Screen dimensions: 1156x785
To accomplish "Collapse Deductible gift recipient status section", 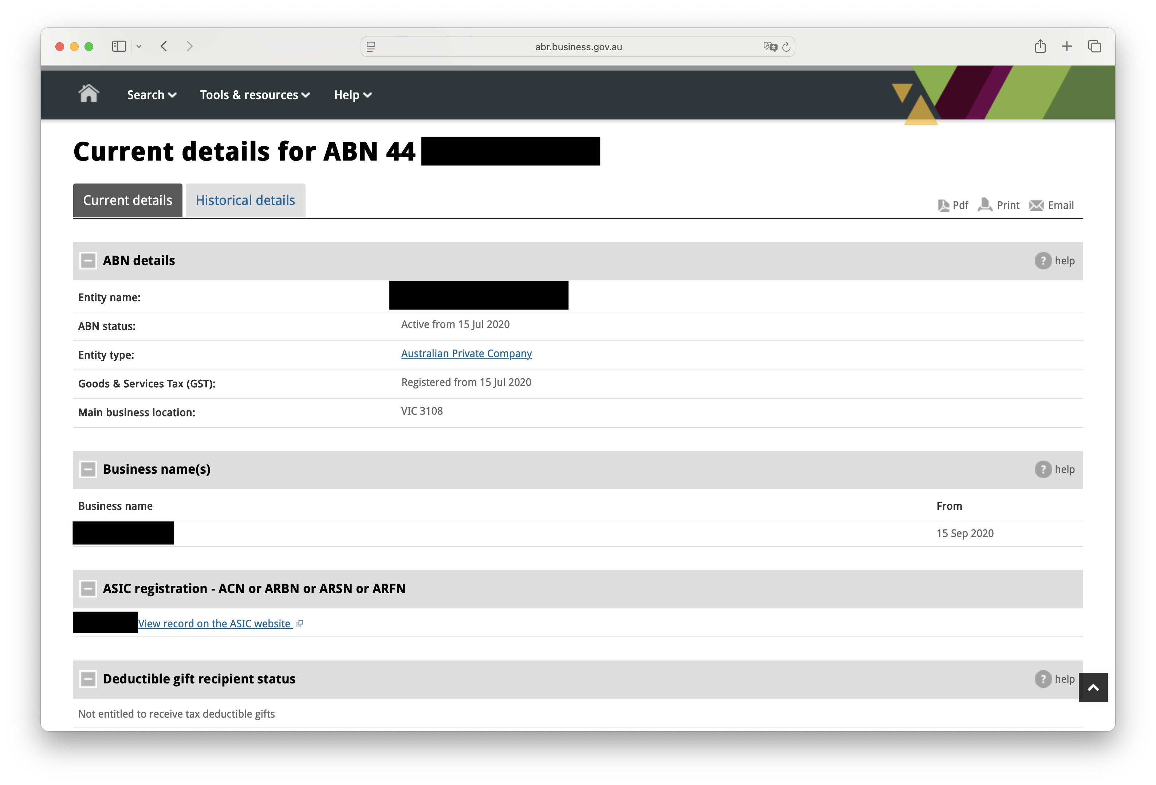I will [x=88, y=679].
